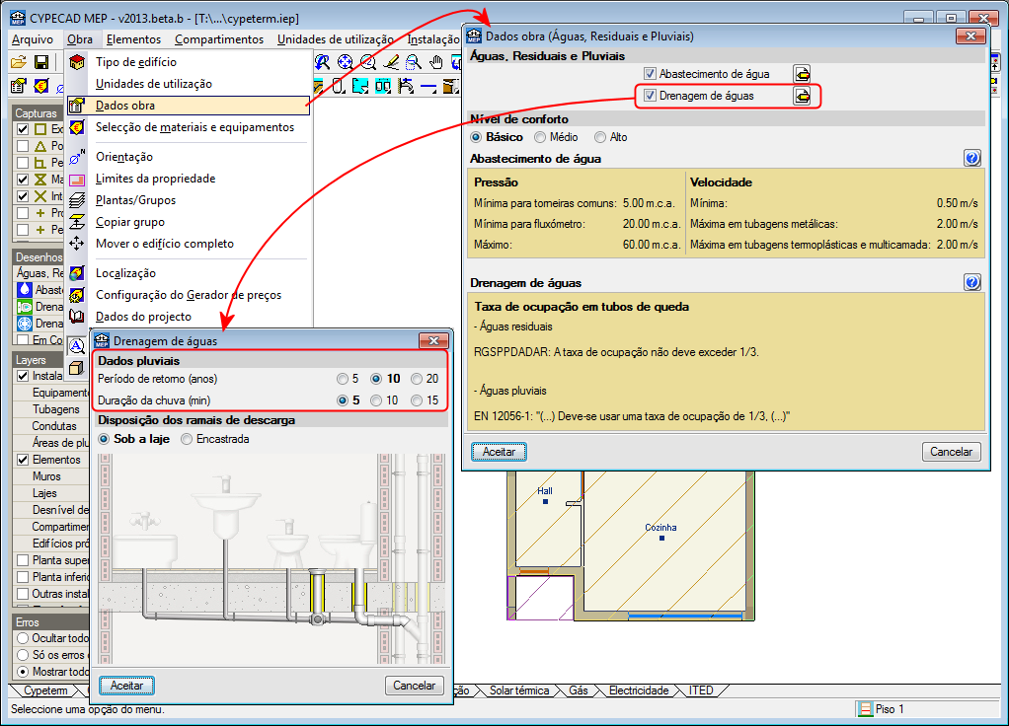
Task: Click the save diskette toolbar icon
Action: (41, 62)
